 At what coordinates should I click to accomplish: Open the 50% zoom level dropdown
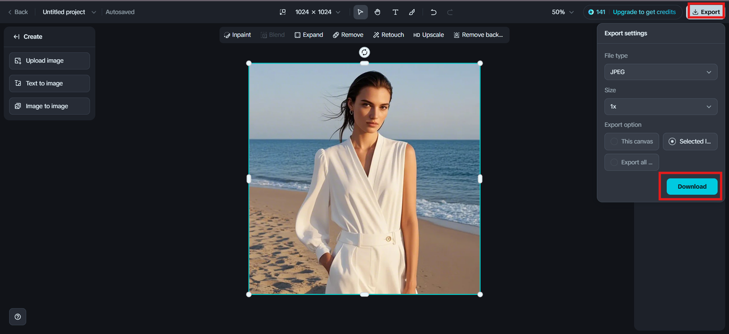coord(563,12)
